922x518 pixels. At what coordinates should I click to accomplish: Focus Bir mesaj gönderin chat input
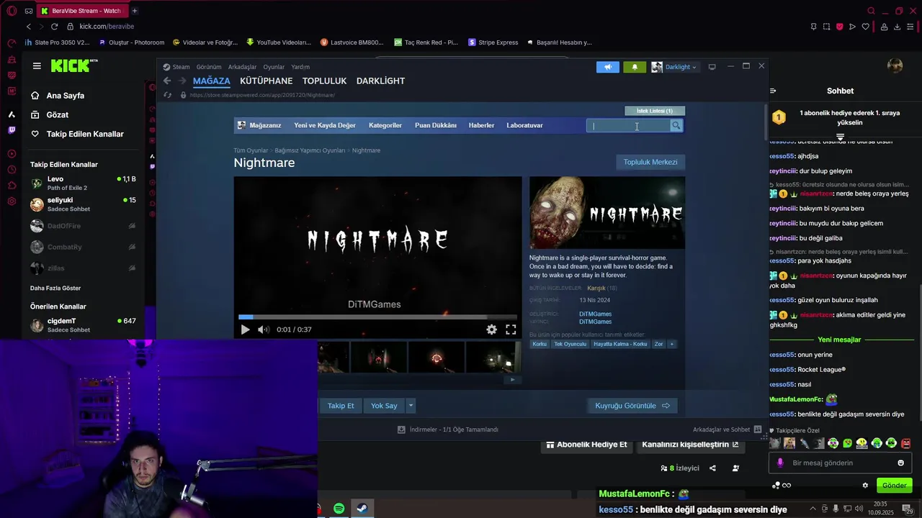point(840,463)
